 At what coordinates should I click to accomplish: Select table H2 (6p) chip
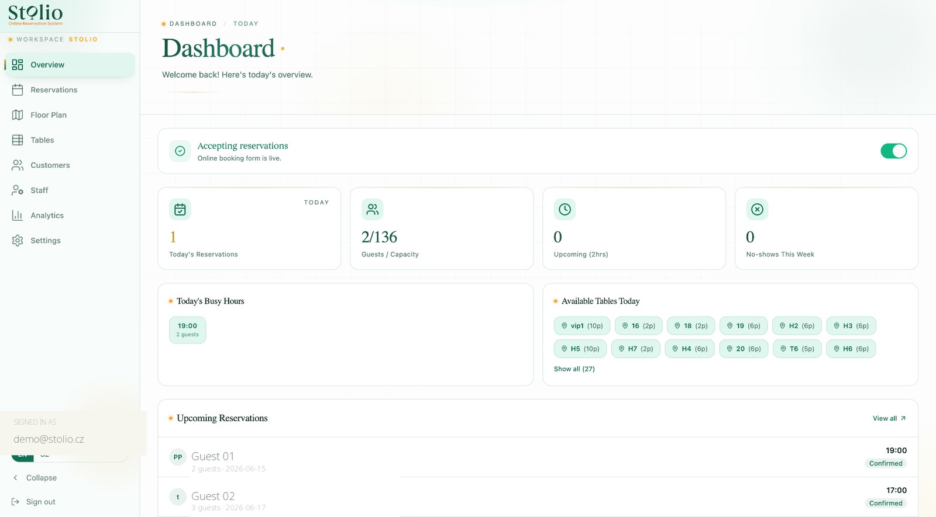click(797, 326)
